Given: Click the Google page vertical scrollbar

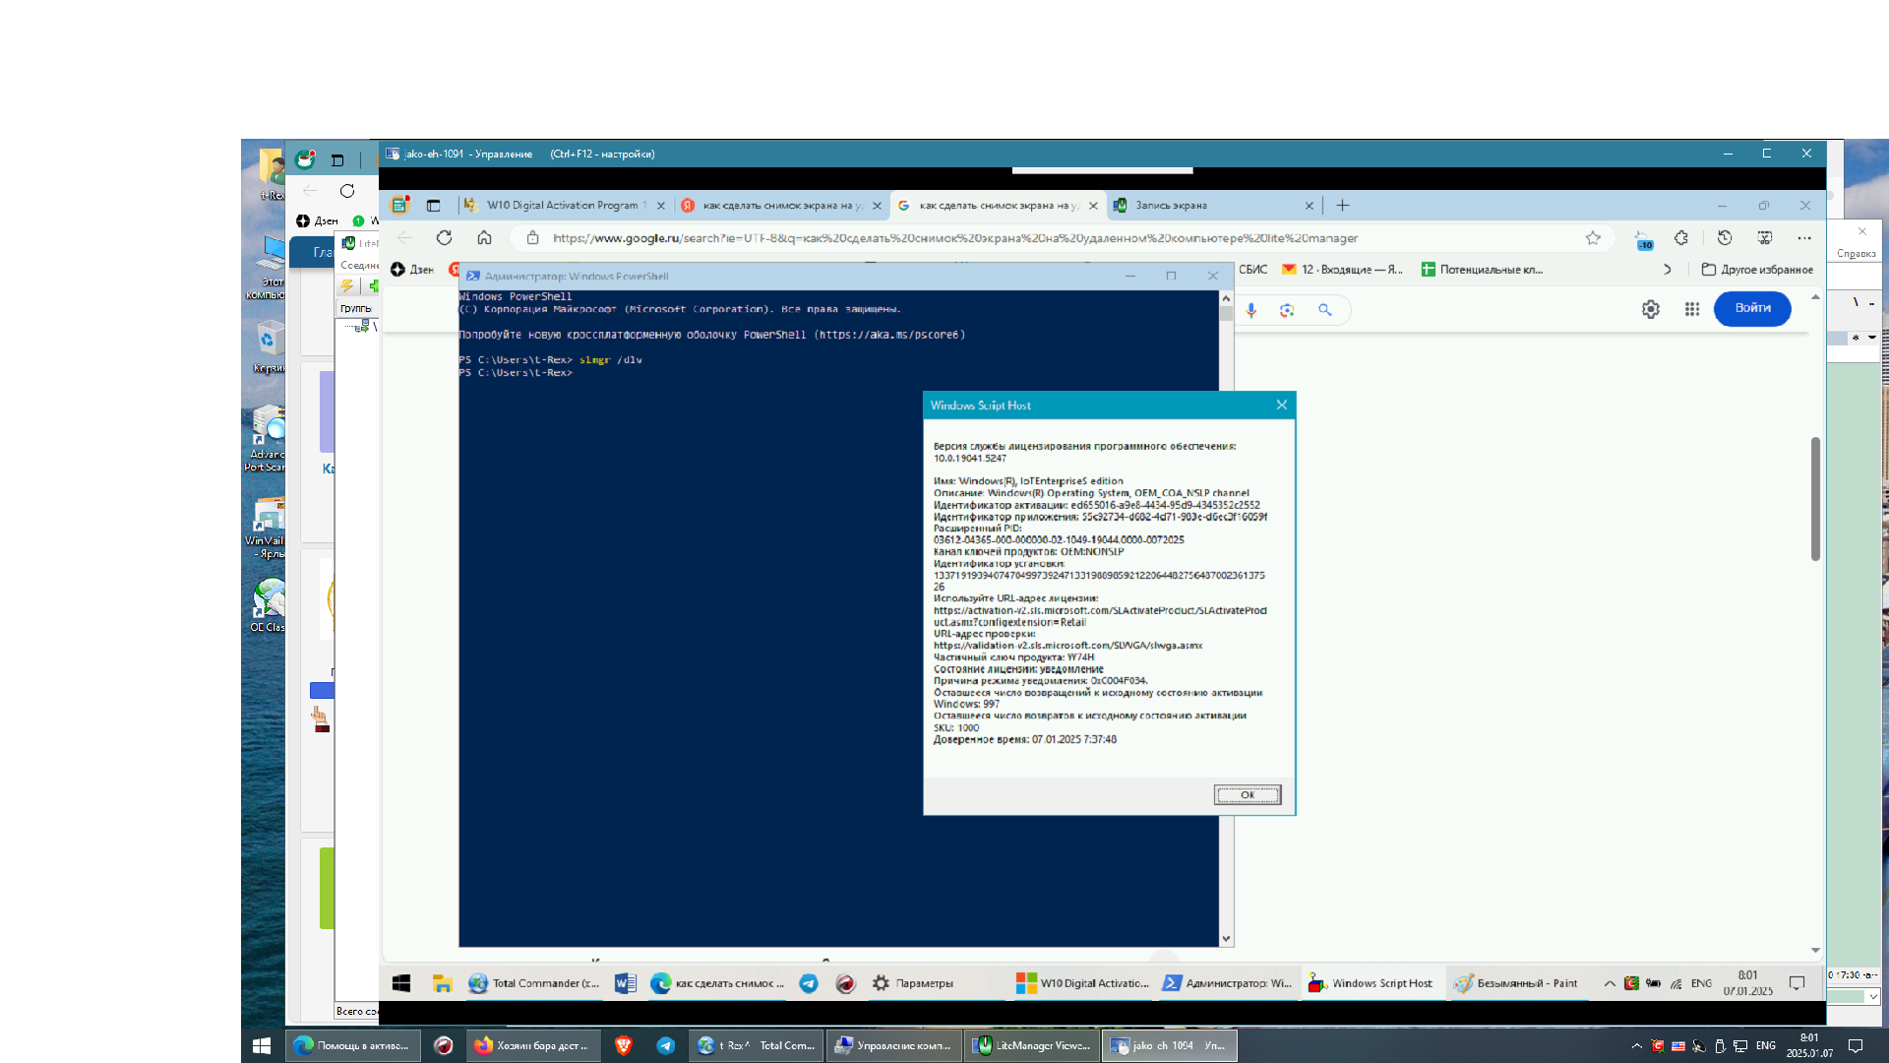Looking at the screenshot, I should (x=1815, y=498).
